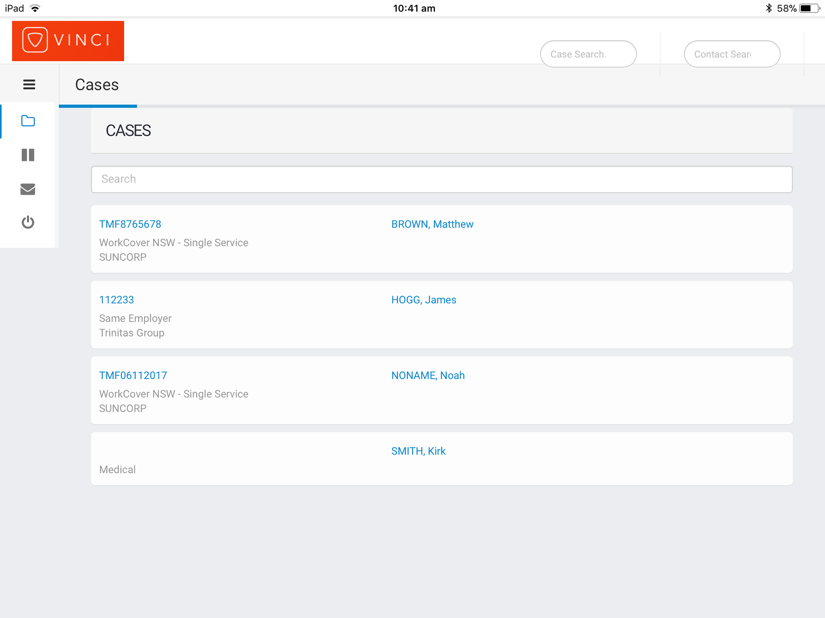
Task: Open contact NONAME, Noah
Action: [428, 375]
